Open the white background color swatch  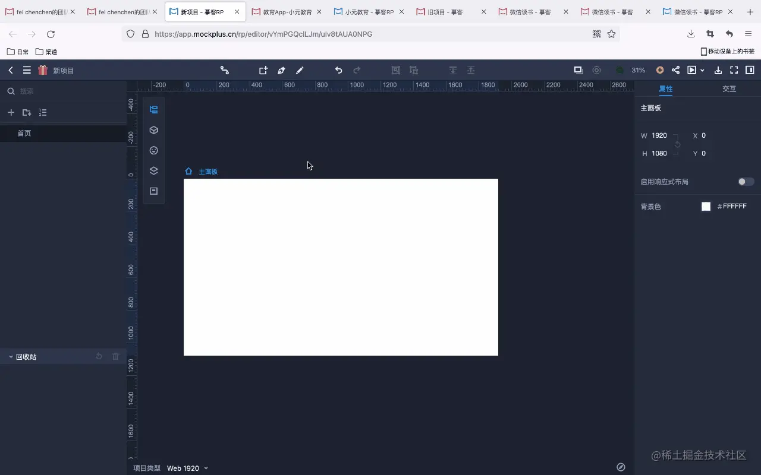[706, 206]
